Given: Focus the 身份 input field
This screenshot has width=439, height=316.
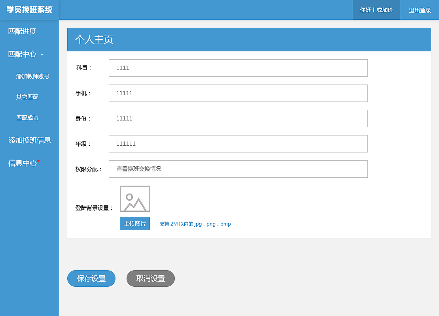Looking at the screenshot, I should click(x=238, y=118).
